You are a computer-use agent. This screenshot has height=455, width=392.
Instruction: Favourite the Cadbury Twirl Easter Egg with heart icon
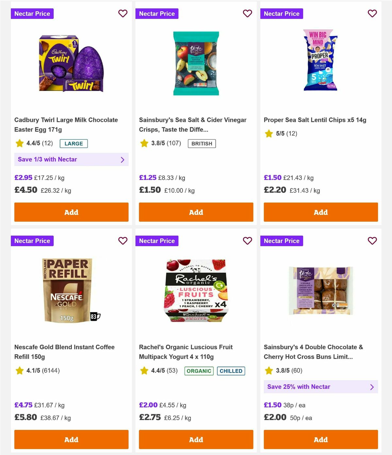[123, 13]
